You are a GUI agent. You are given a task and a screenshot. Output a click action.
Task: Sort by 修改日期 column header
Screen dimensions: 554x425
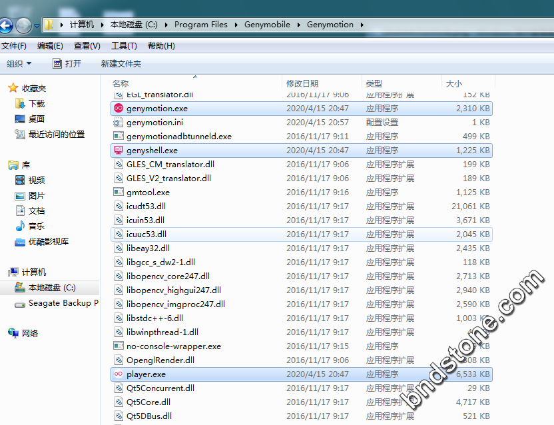tap(302, 83)
